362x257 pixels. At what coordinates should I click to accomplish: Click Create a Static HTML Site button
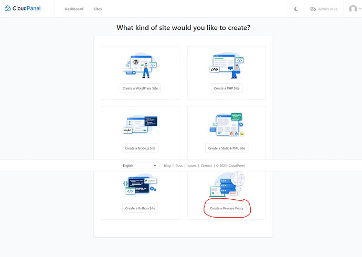(x=227, y=148)
